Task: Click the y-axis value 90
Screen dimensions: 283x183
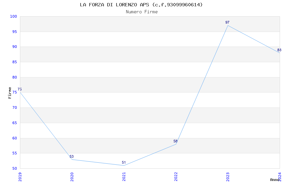Action: click(15, 47)
